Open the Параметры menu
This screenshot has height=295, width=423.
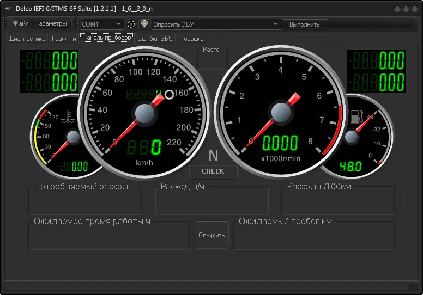(51, 23)
